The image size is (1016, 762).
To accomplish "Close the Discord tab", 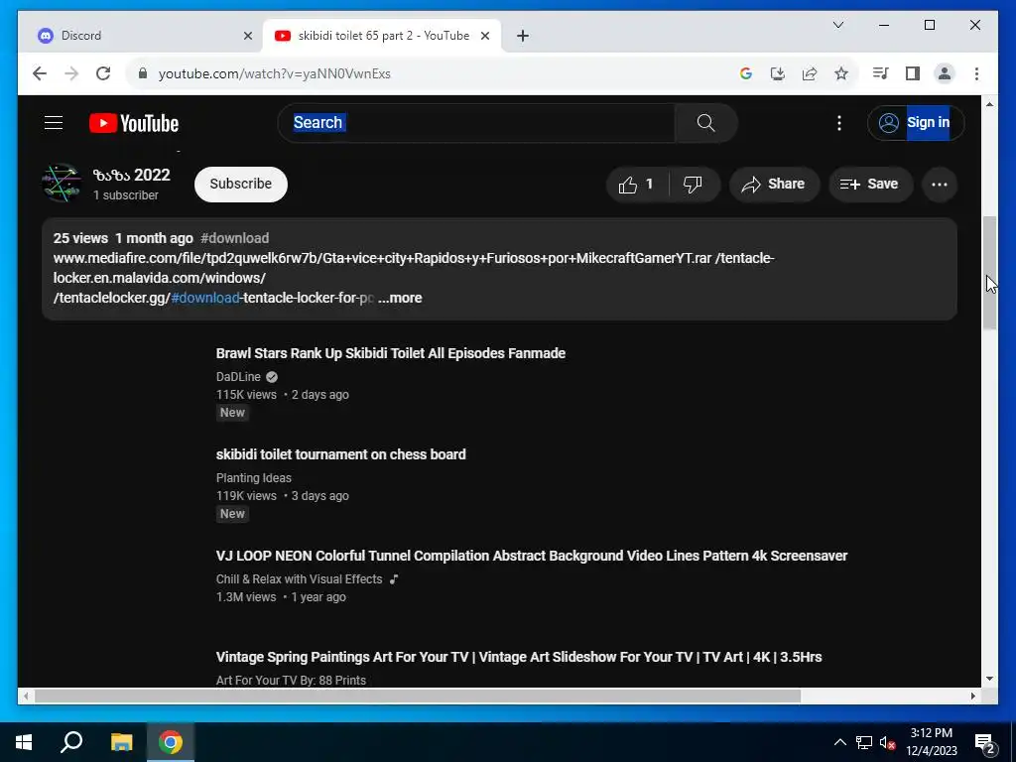I will tap(247, 36).
